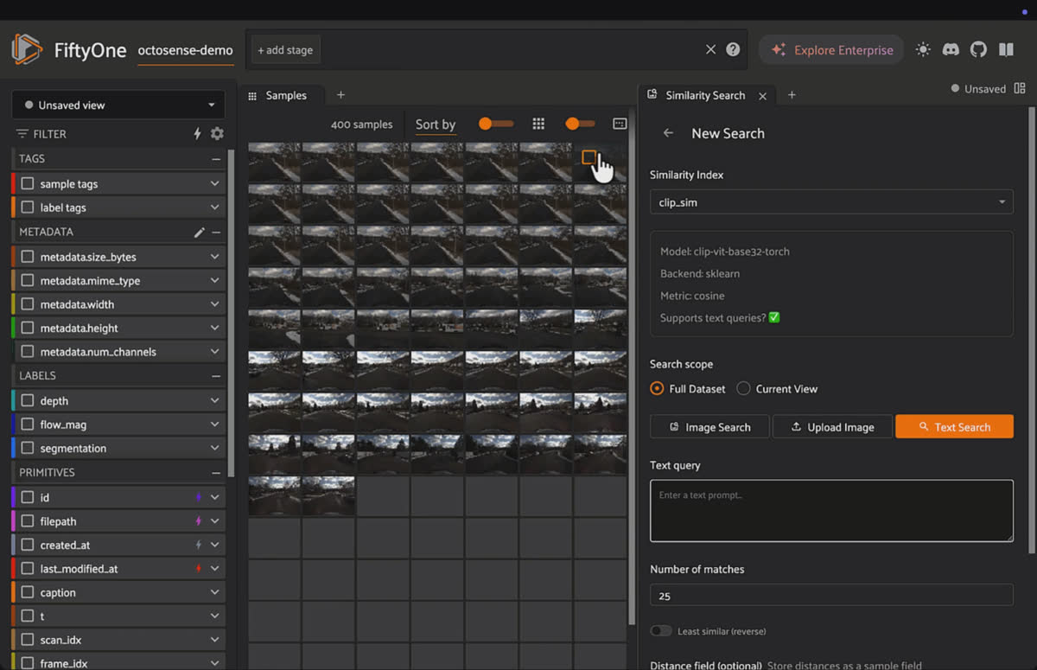1037x670 pixels.
Task: Open display options icon right of sliders
Action: tap(620, 124)
